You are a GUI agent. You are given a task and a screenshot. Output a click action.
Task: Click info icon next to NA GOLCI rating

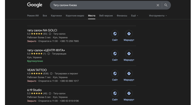50,34
